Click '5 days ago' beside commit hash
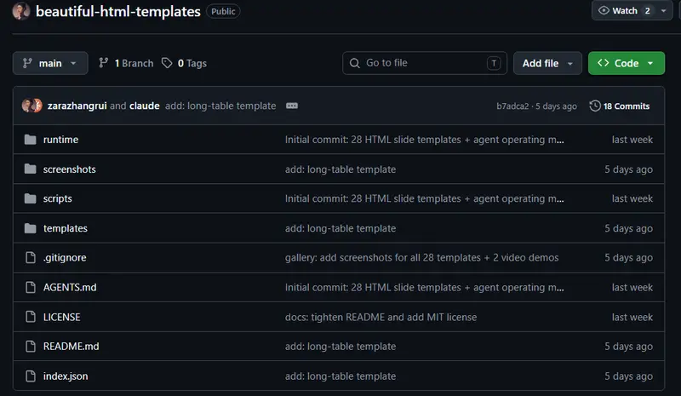 coord(556,106)
